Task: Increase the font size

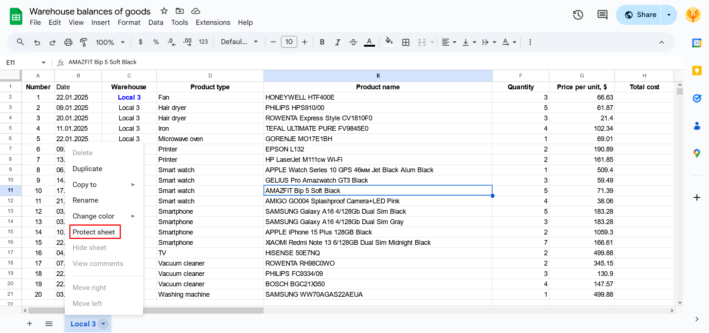Action: [x=305, y=42]
